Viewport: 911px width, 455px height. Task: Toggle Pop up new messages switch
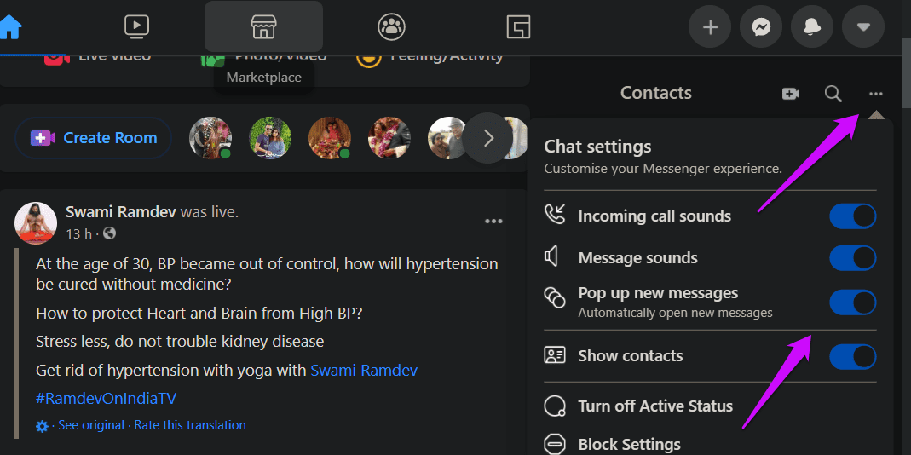point(852,302)
